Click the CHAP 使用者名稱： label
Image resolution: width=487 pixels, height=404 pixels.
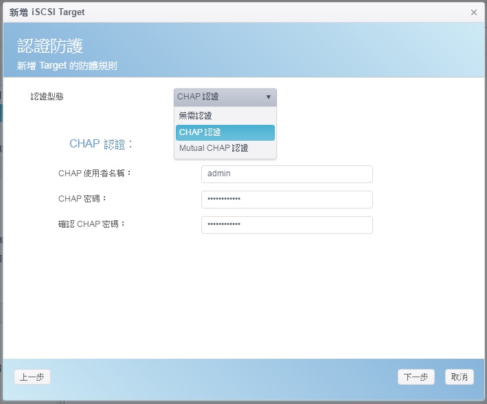point(95,174)
